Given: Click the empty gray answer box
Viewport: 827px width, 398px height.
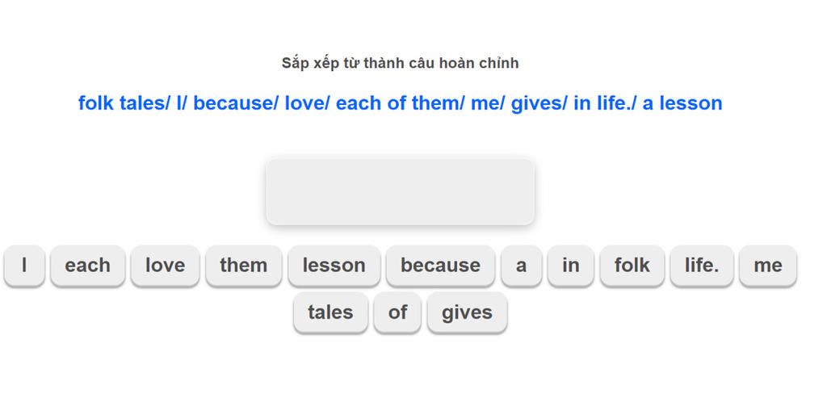Looking at the screenshot, I should pyautogui.click(x=400, y=191).
